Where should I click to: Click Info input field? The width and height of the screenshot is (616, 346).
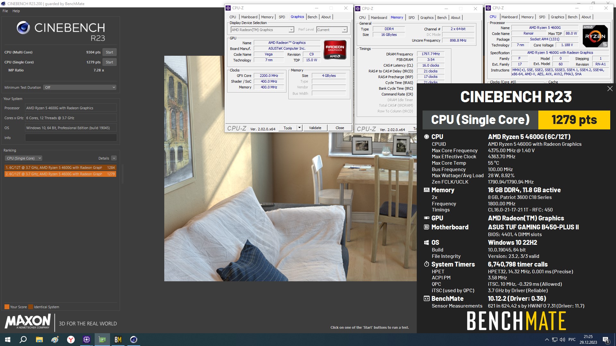click(x=71, y=138)
